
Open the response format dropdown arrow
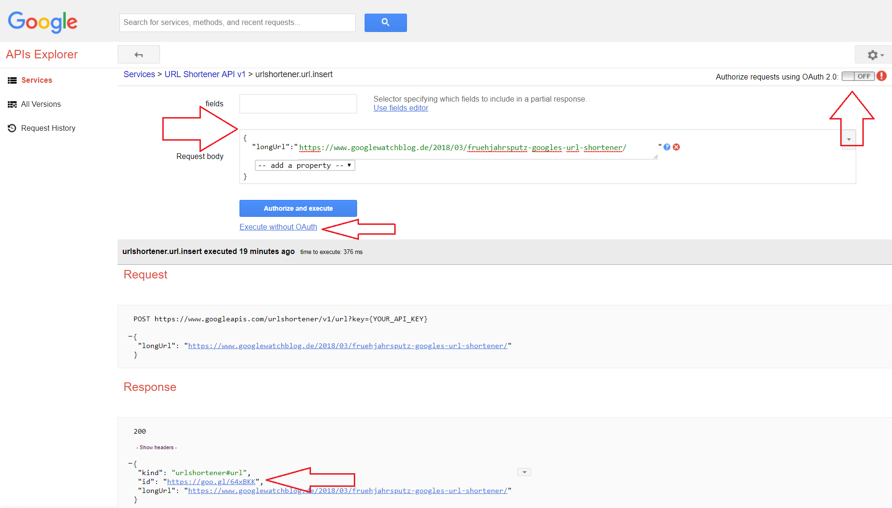pos(524,472)
